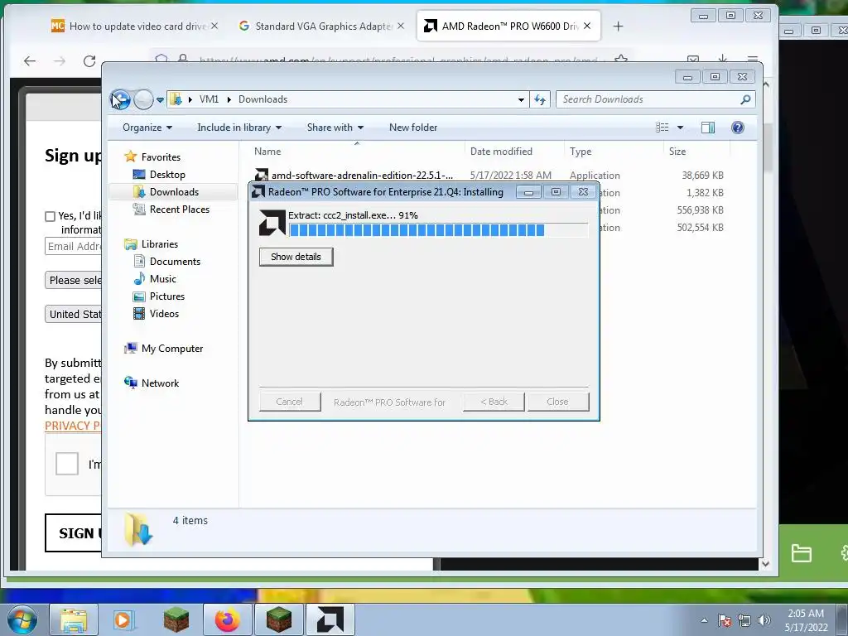This screenshot has width=848, height=636.
Task: Click the Explorer back navigation arrow
Action: click(121, 99)
